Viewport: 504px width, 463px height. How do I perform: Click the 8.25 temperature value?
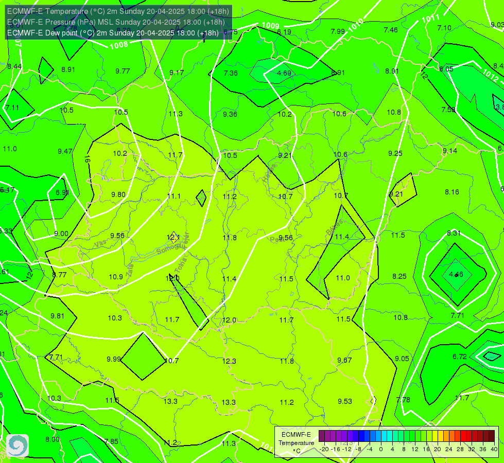399,276
